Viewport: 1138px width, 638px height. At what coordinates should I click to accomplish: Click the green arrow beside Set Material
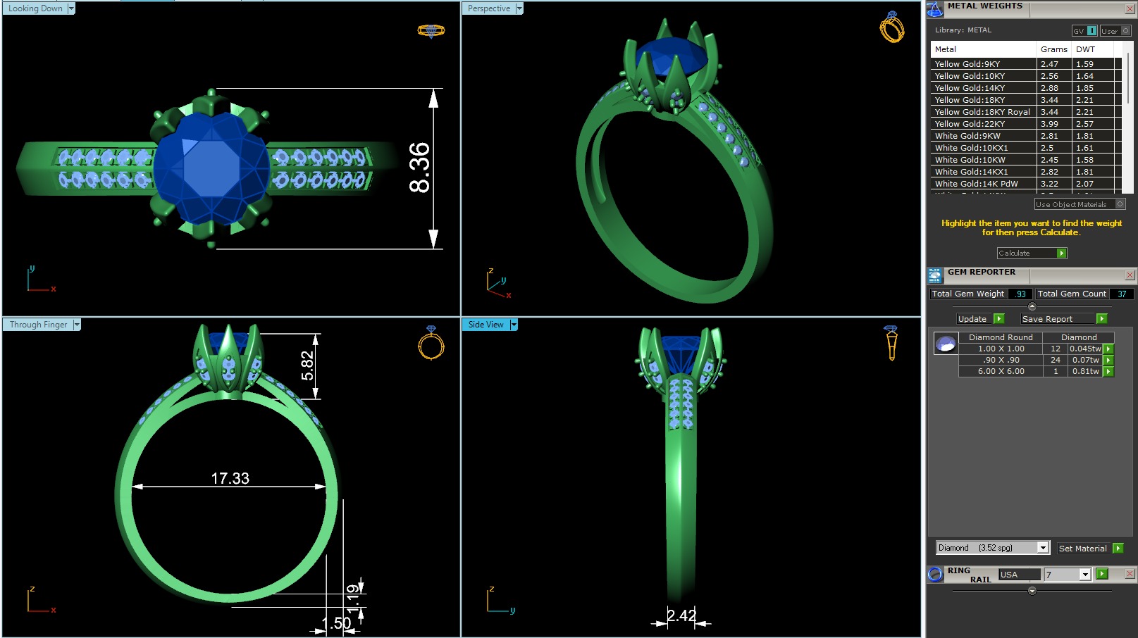coord(1118,549)
